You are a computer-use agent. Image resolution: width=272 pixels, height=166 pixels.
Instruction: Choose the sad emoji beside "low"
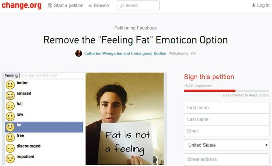coord(10,117)
